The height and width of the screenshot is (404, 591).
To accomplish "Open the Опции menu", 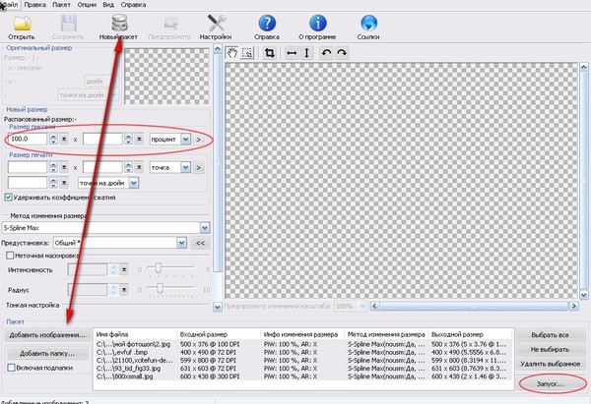I will point(87,5).
